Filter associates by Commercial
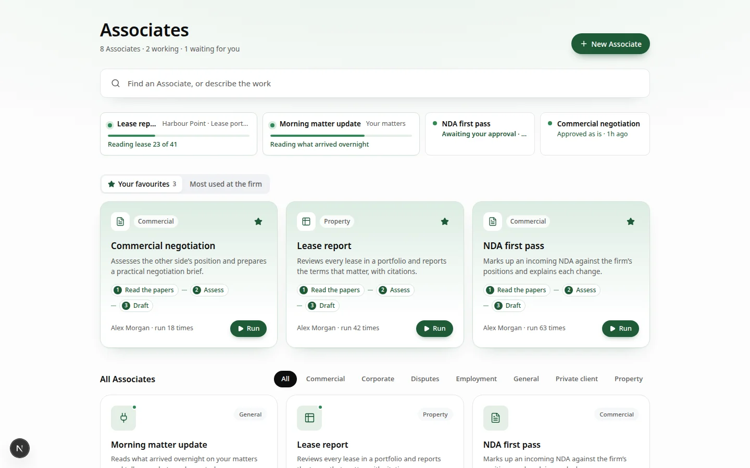The height and width of the screenshot is (468, 750). [326, 379]
